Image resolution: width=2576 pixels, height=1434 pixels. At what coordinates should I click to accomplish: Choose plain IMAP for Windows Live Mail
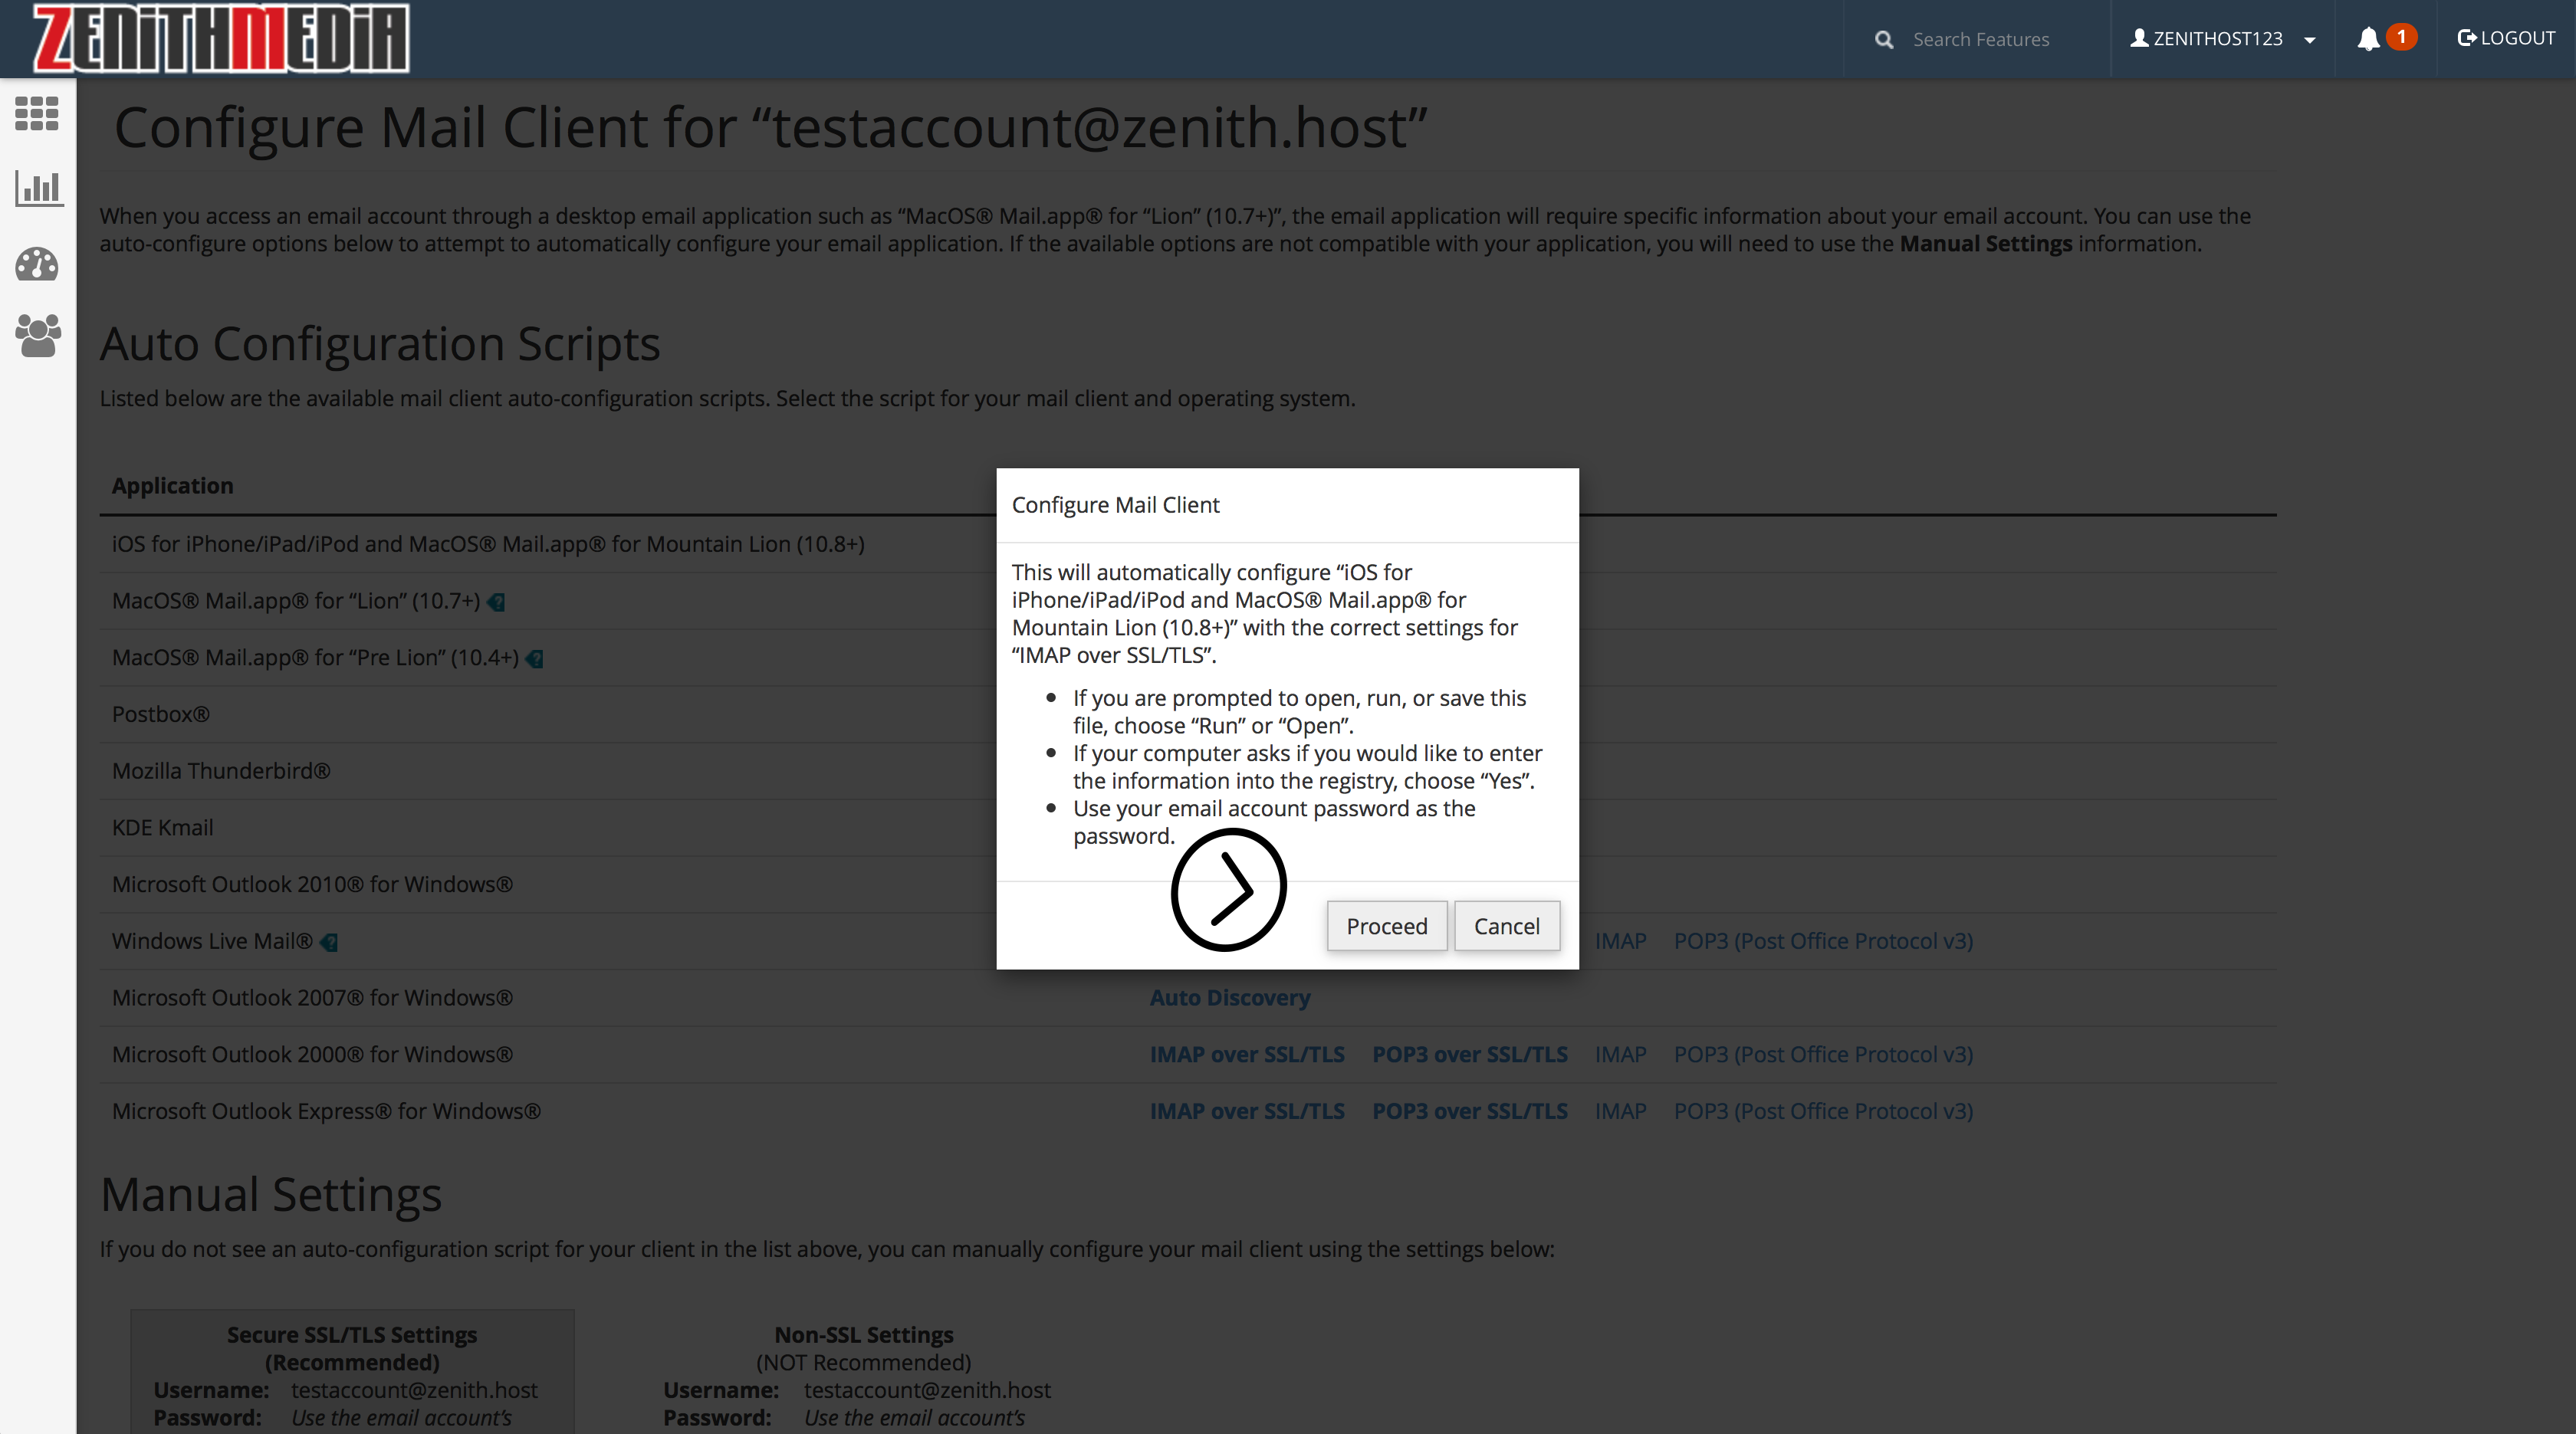coord(1620,941)
